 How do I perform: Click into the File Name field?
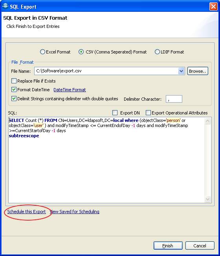106,71
